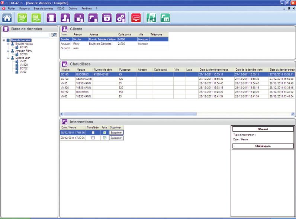Click the Résumé header button
296x219 pixels.
point(263,129)
